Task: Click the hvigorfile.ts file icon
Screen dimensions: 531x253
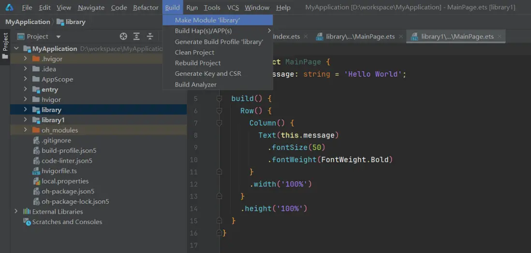Action: click(36, 171)
